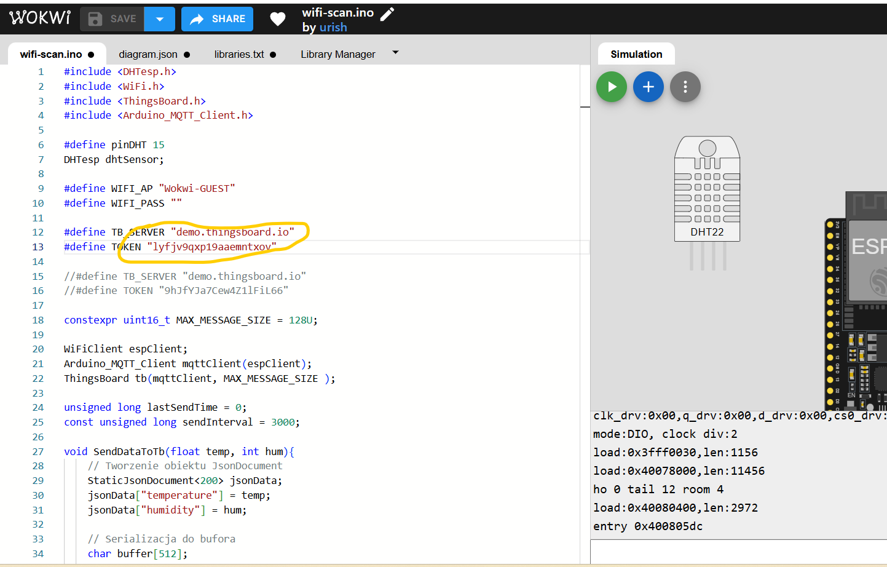Click the text '#include <DHTesp.h>'
The height and width of the screenshot is (567, 887).
tap(120, 71)
